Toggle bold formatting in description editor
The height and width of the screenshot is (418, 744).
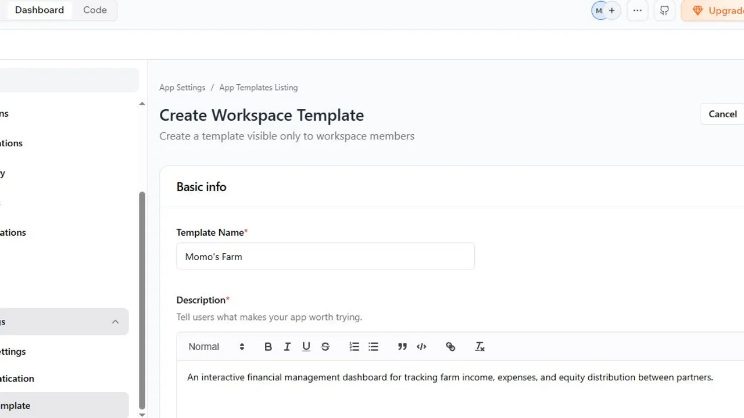[268, 347]
